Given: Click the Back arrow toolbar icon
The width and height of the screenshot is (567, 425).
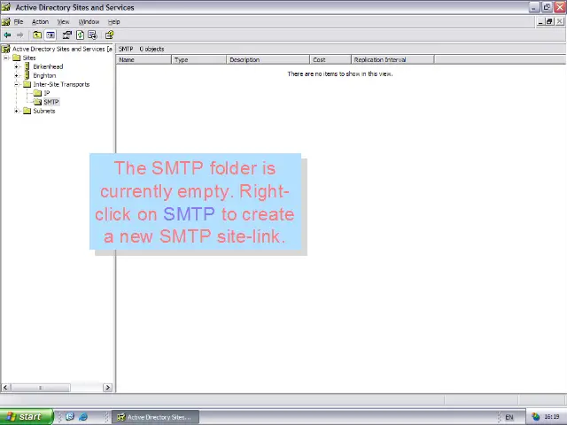Looking at the screenshot, I should point(7,35).
